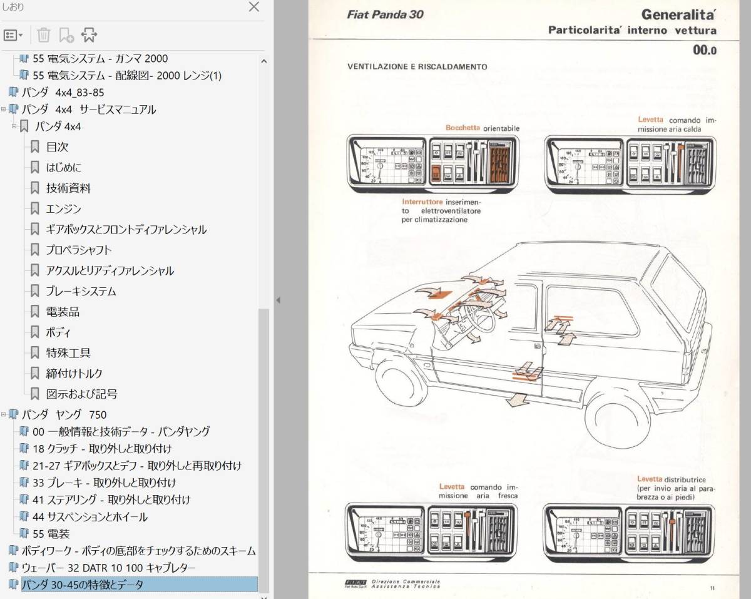The height and width of the screenshot is (599, 751).
Task: Collapse the パンダ 4x4 sub-node
Action: 15,126
